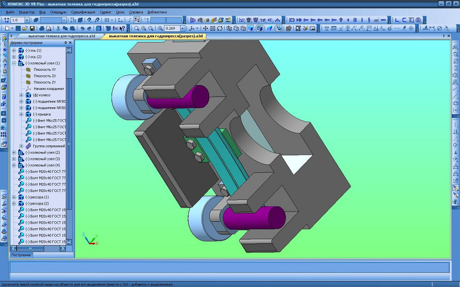The image size is (460, 287).
Task: Expand the рессора (1) tree node
Action: coord(14,197)
